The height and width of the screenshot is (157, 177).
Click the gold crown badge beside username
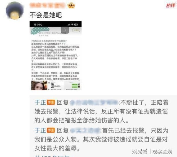[x=71, y=5]
